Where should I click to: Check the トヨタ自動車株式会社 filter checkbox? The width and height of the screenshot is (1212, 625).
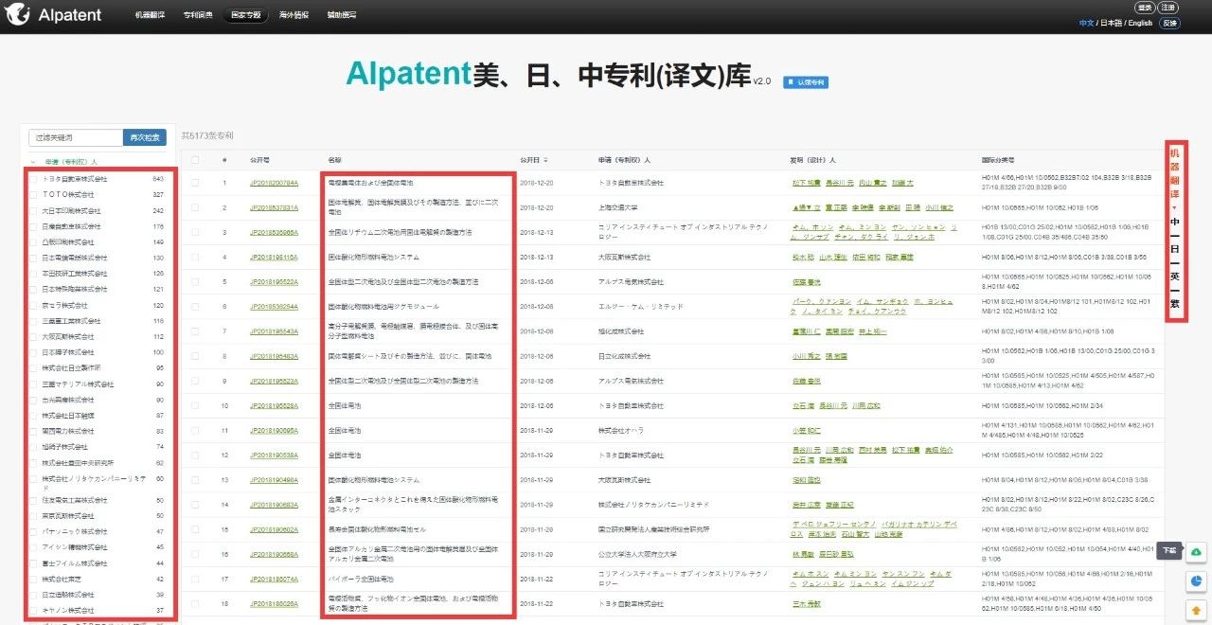34,179
